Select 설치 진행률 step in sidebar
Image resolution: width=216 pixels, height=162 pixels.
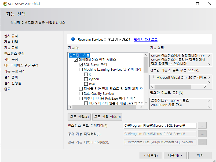(x=13, y=83)
